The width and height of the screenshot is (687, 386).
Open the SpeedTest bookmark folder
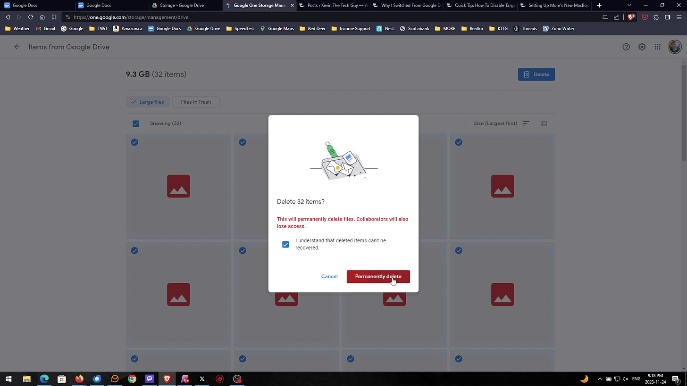coord(240,28)
